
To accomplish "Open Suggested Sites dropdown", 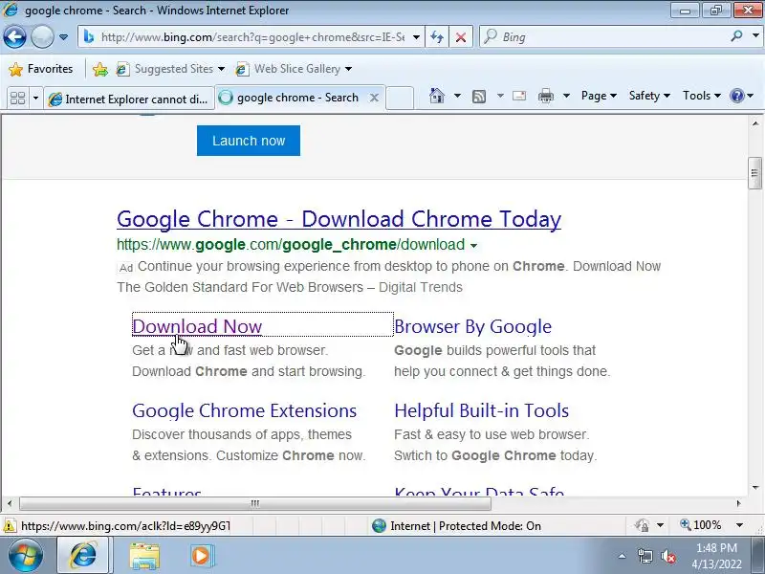I will 170,69.
